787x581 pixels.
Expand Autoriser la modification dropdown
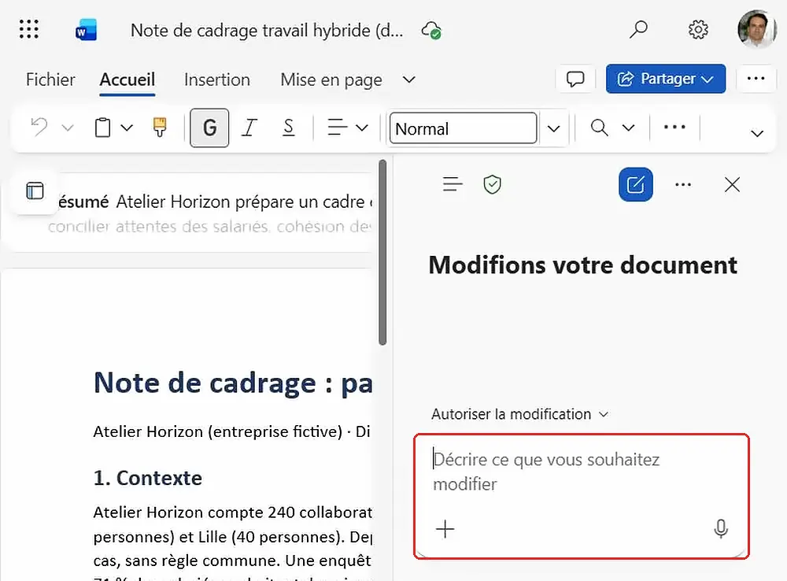(x=520, y=414)
